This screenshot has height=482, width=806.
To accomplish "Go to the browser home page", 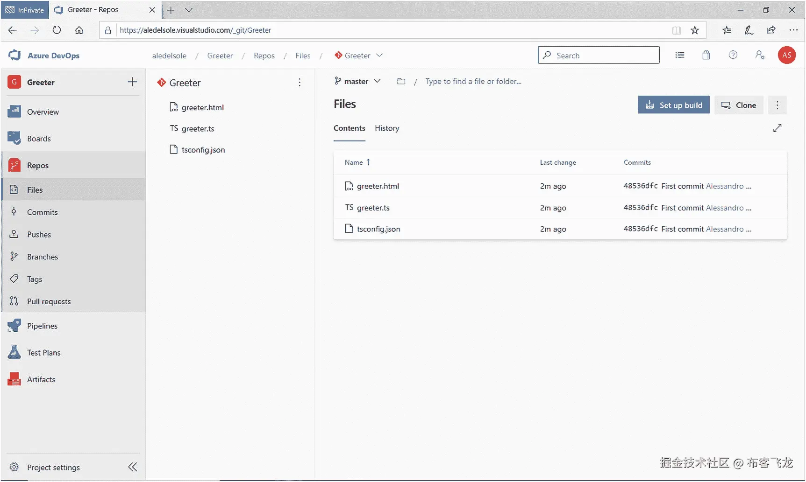I will tap(79, 30).
